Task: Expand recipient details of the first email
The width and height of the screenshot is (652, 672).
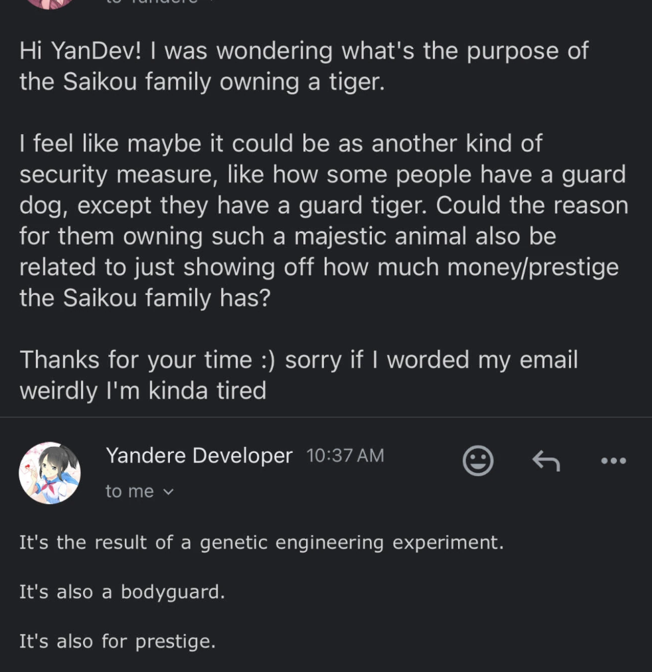Action: tap(212, 2)
